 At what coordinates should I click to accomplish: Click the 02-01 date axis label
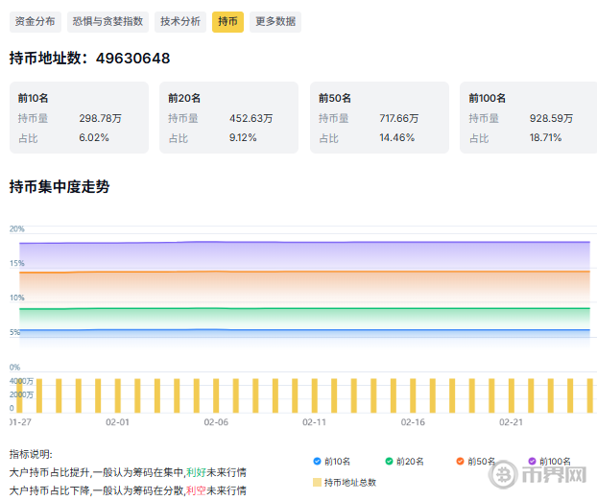[117, 422]
